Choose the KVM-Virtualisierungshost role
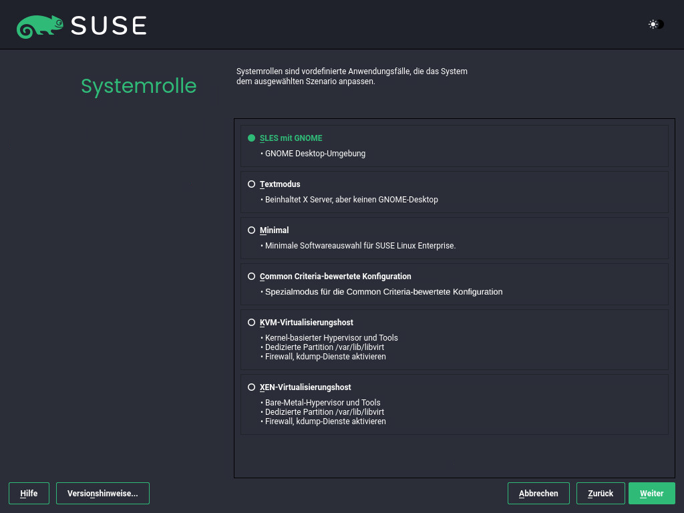Image resolution: width=684 pixels, height=513 pixels. (x=251, y=323)
